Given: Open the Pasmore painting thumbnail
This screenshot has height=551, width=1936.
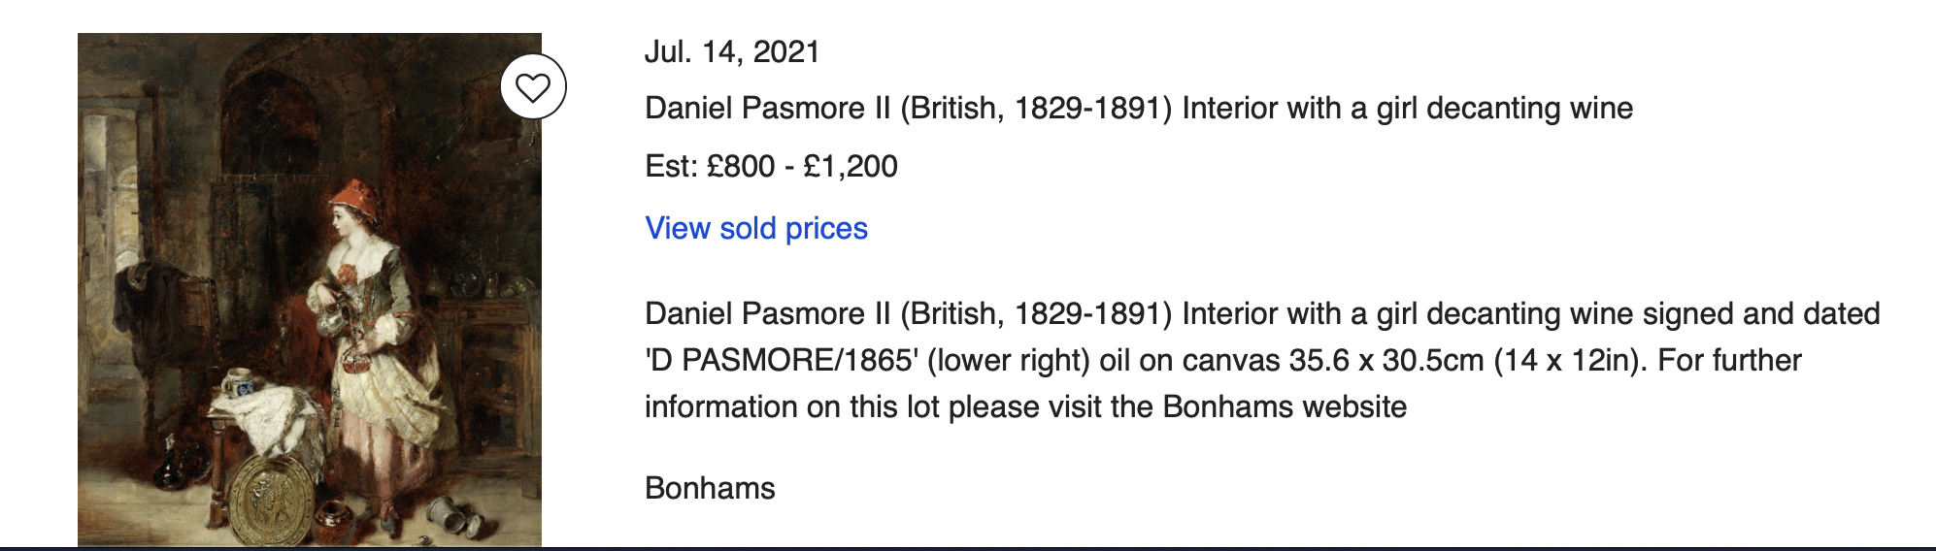Looking at the screenshot, I should click(x=310, y=289).
